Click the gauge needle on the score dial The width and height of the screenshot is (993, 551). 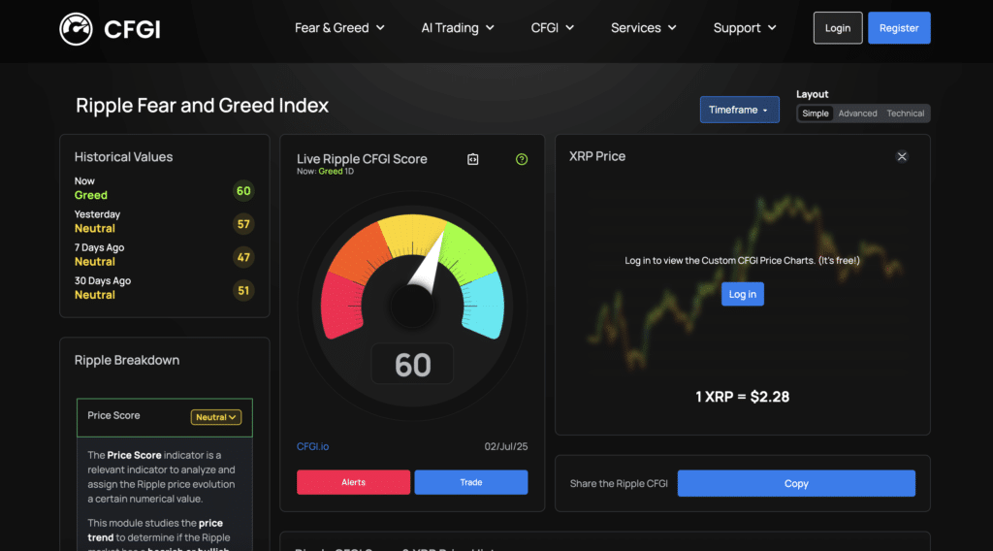(427, 264)
